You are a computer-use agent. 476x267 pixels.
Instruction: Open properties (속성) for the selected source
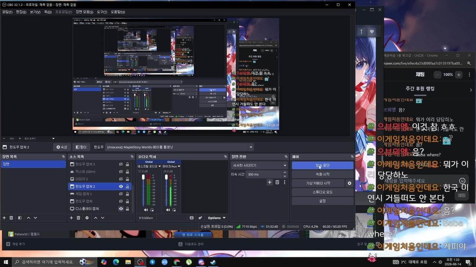click(x=62, y=147)
